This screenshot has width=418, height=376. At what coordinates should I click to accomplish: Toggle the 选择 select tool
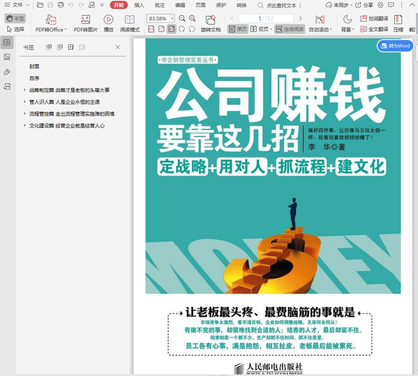(15, 29)
